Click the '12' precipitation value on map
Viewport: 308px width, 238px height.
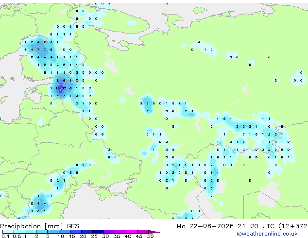pos(64,88)
